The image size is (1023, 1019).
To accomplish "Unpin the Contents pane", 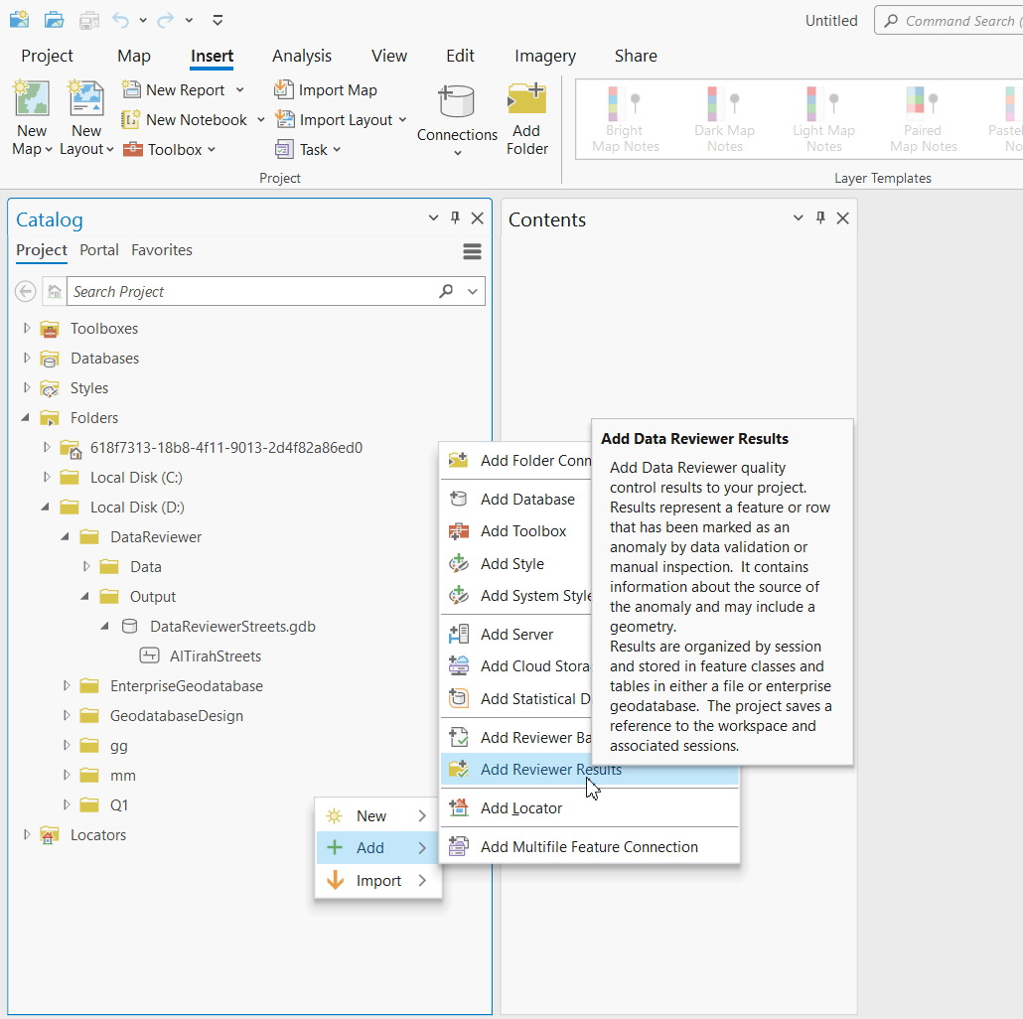I will tap(820, 218).
